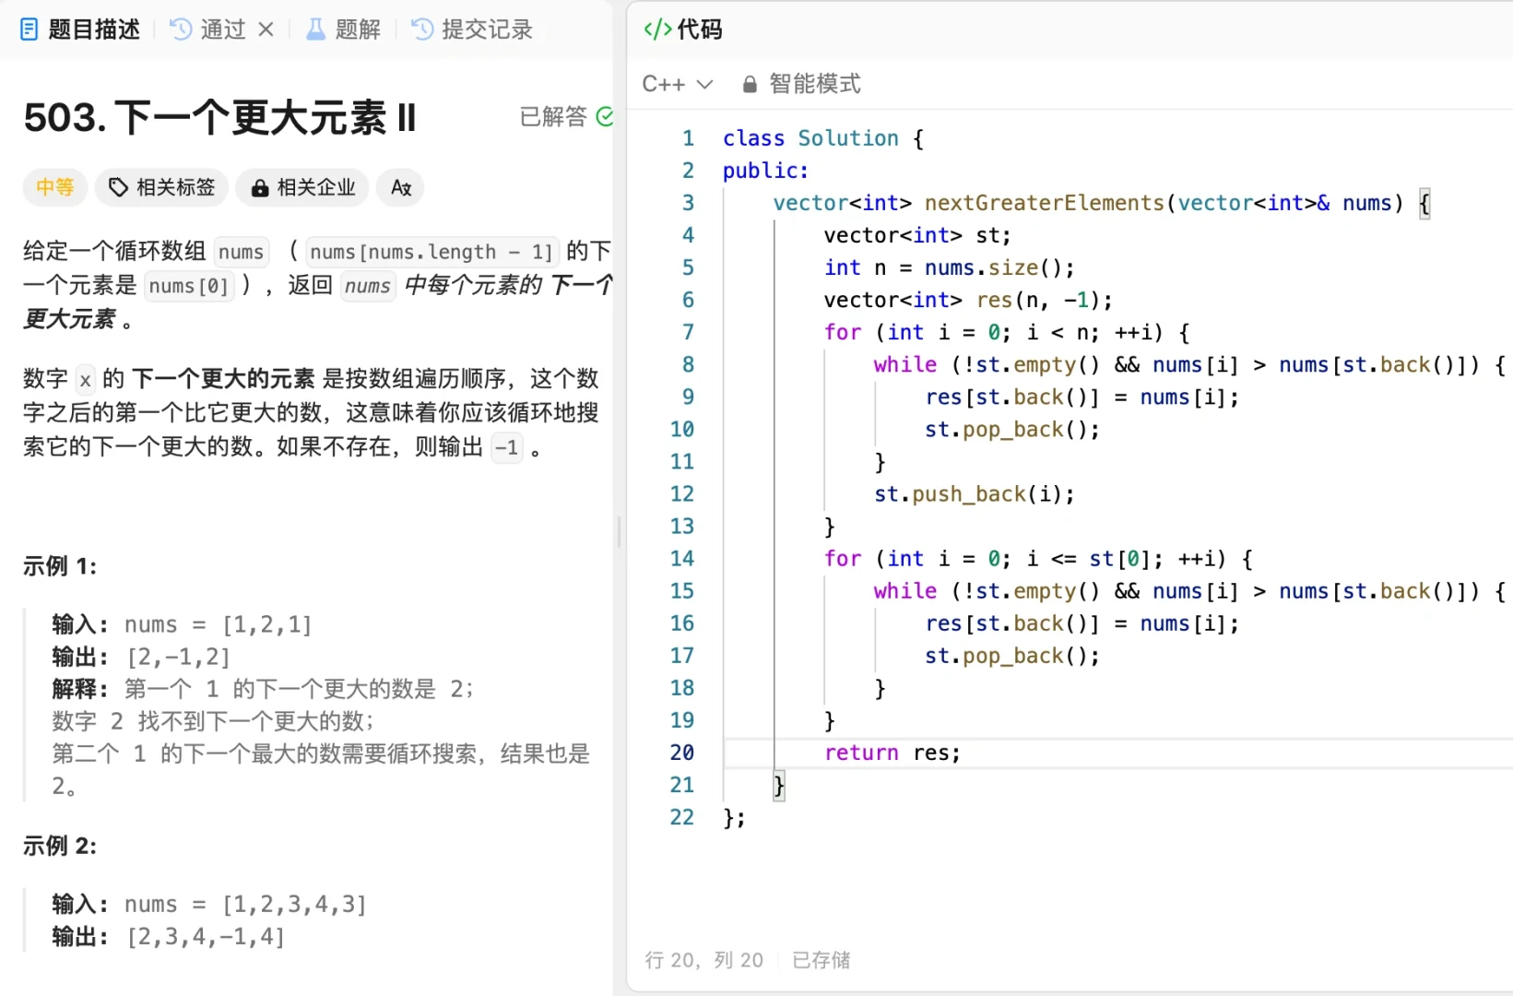
Task: Click the 已解答 status text
Action: coord(553,116)
